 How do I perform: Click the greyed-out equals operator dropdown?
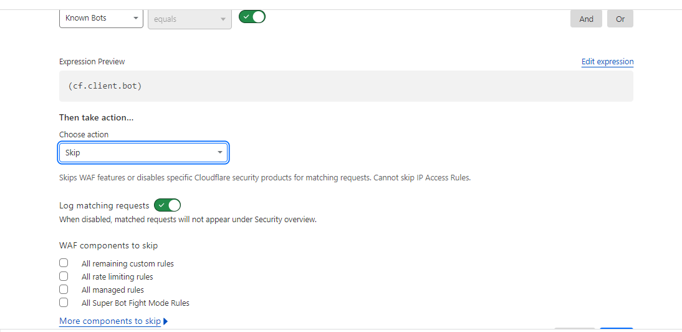(x=190, y=19)
